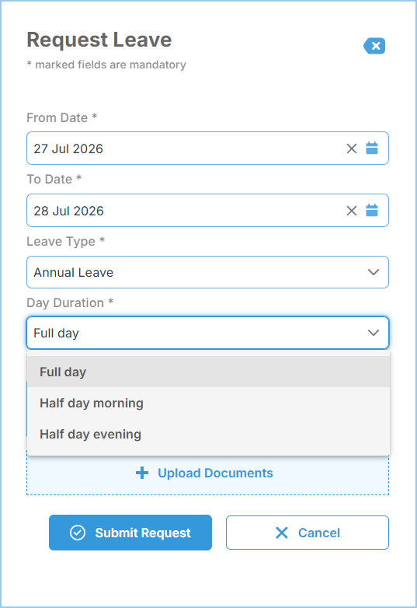417x608 pixels.
Task: Open the From Date calendar picker
Action: coord(372,149)
